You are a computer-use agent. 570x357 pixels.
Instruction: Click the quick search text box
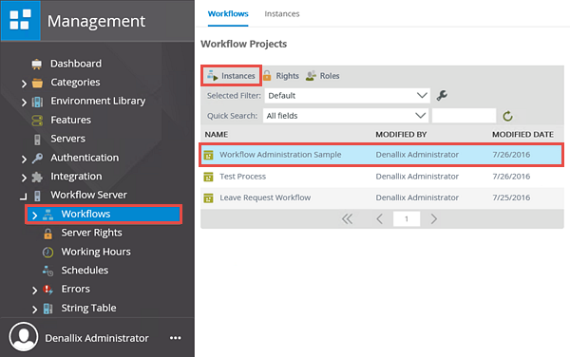pos(464,116)
